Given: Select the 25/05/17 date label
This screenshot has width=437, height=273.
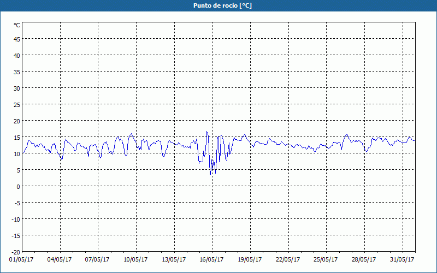Looking at the screenshot, I should (326, 260).
